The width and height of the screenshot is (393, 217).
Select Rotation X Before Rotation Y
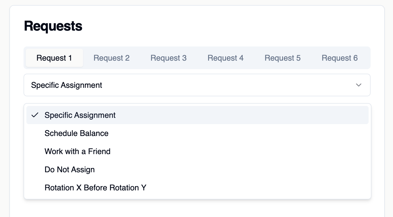tap(95, 188)
